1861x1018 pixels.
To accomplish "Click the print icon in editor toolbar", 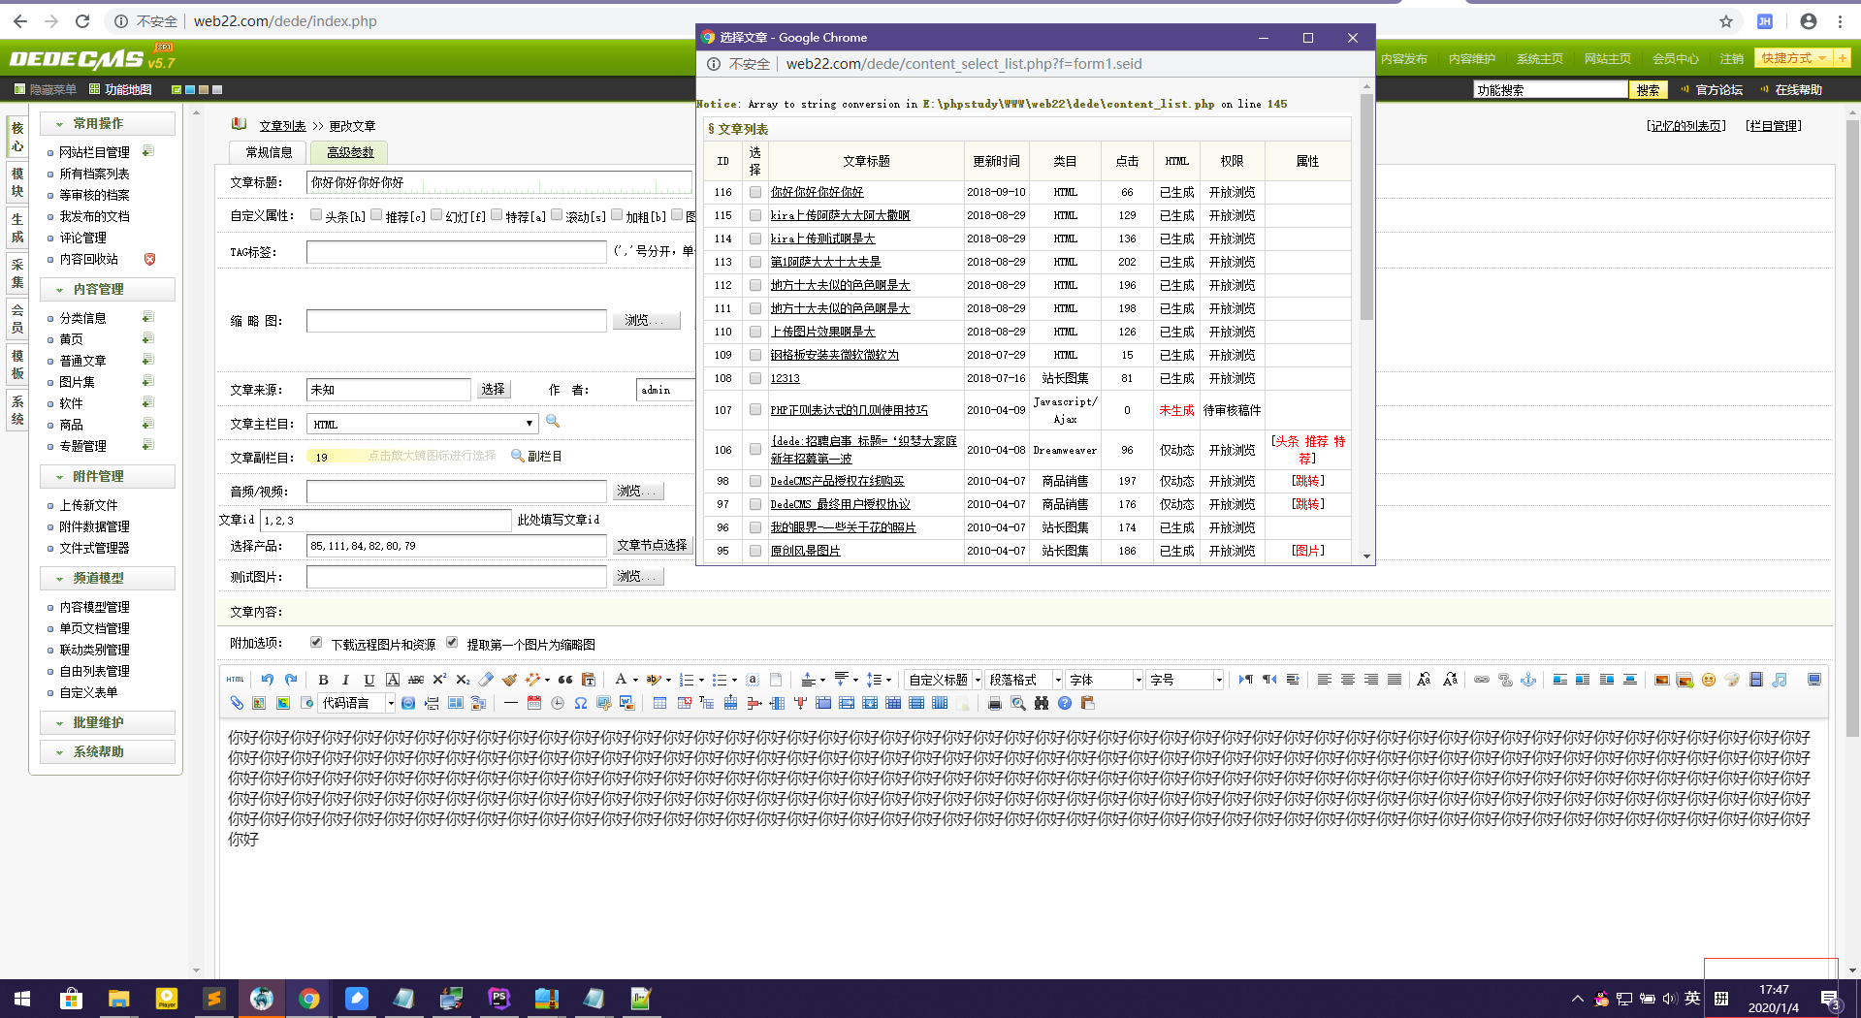I will [994, 703].
